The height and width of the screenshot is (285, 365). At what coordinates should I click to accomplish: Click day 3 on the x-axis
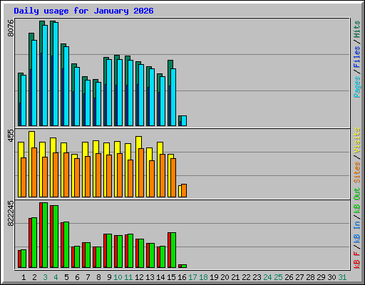45,277
